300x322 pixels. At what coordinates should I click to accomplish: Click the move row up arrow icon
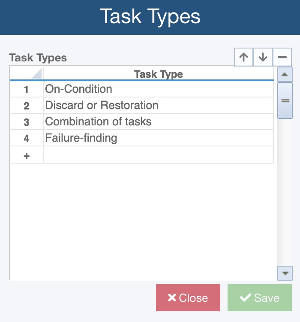(244, 57)
